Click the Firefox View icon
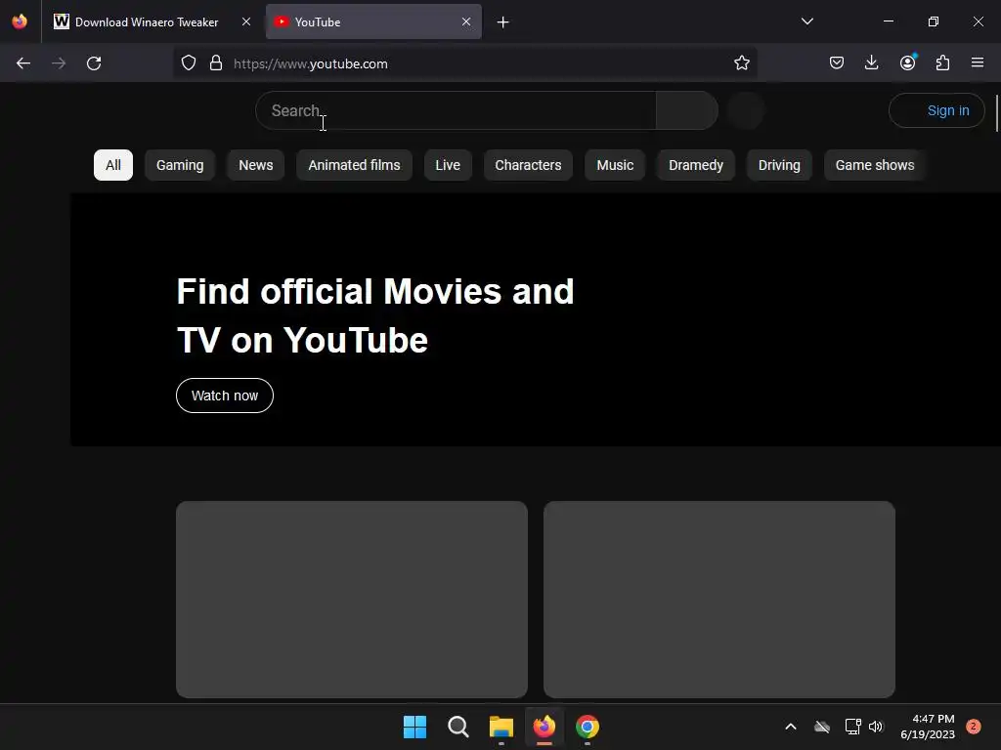Screen dimensions: 1001x750 pyautogui.click(x=20, y=21)
